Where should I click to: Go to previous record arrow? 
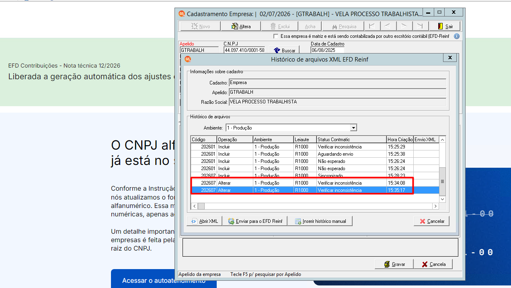(388, 26)
